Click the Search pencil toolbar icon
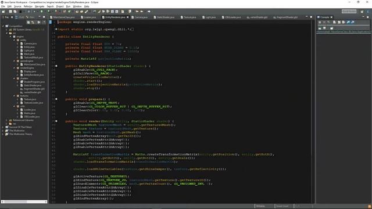The image size is (372, 209). 87,12
